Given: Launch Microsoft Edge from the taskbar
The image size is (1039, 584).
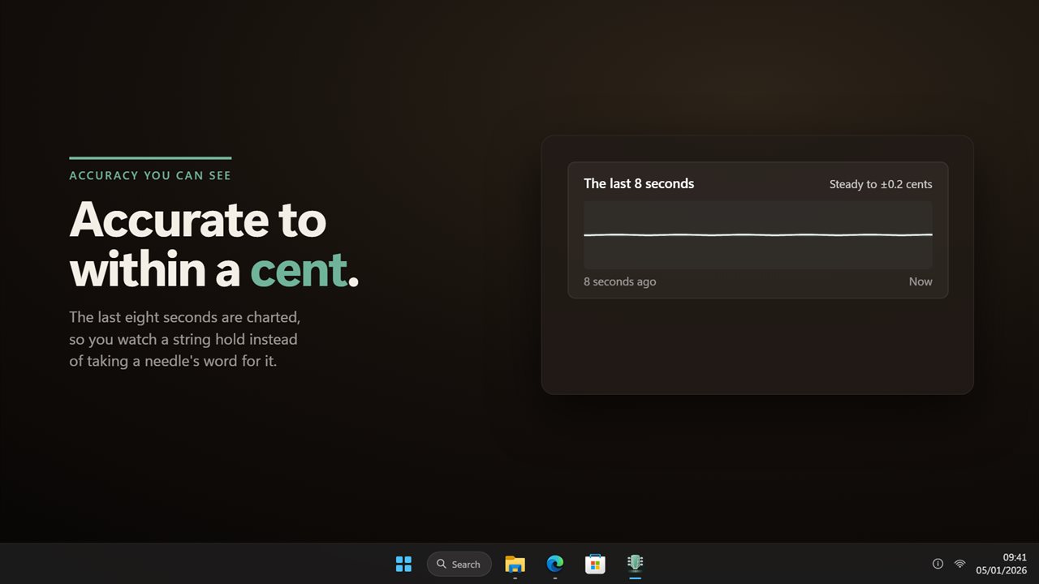Looking at the screenshot, I should tap(555, 564).
